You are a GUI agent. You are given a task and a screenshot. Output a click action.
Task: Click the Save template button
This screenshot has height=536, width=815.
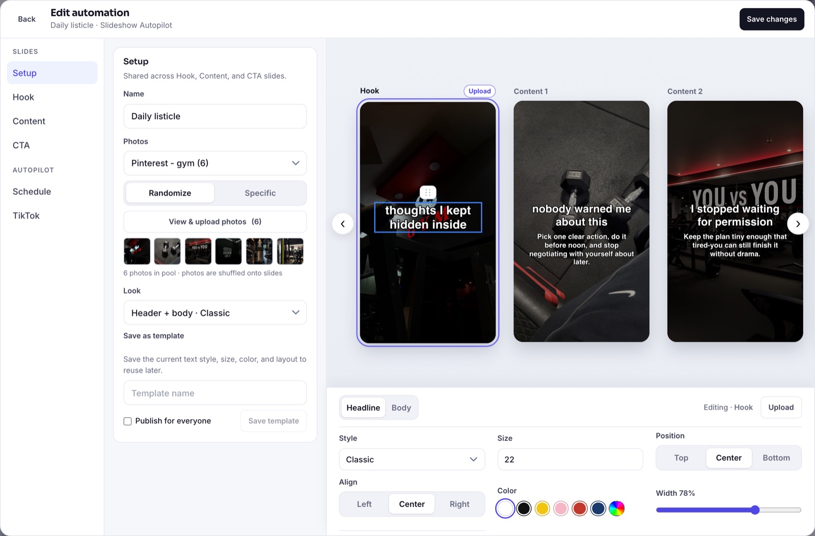(x=274, y=421)
